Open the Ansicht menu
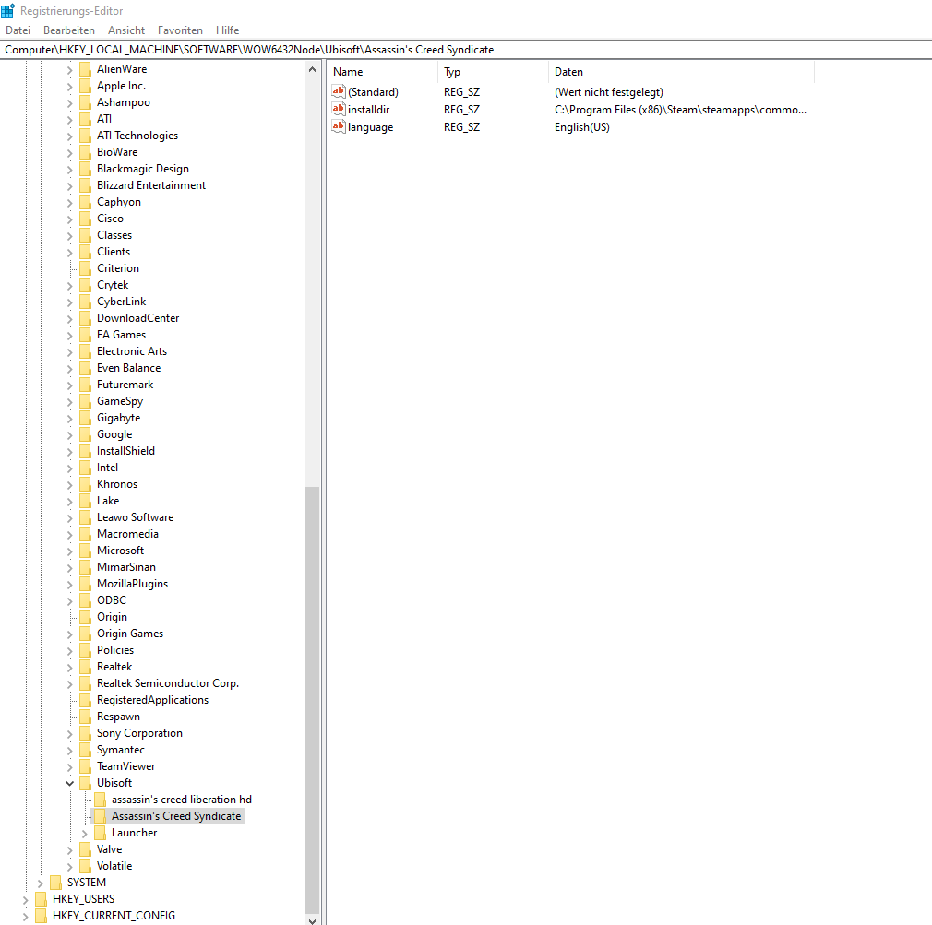This screenshot has width=932, height=925. 126,30
